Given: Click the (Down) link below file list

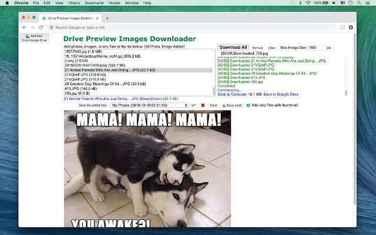Looking at the screenshot, I should click(156, 99).
